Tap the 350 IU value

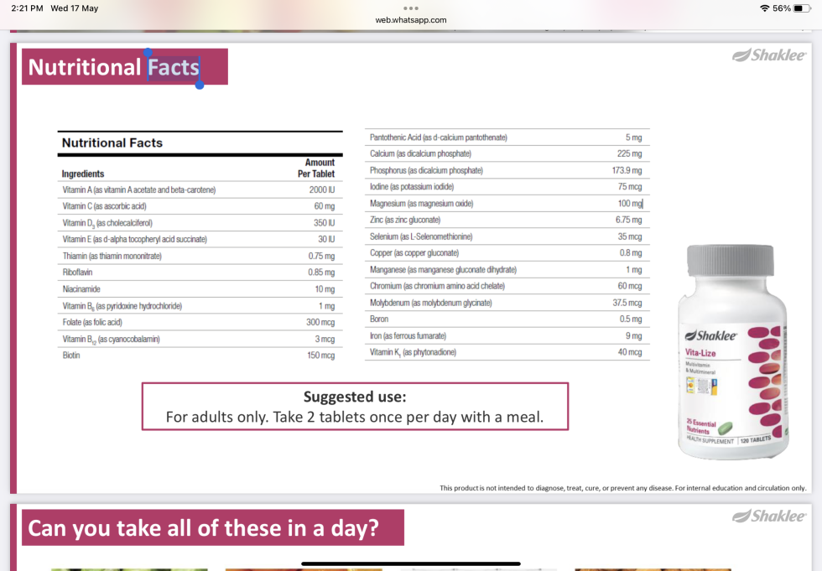[325, 223]
